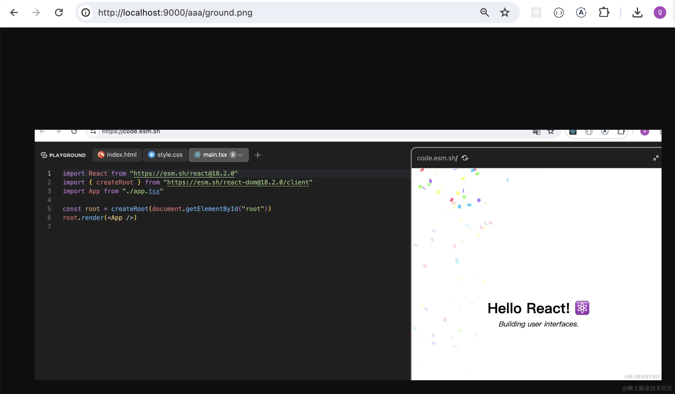Bookmark this page with the star icon
The width and height of the screenshot is (675, 394).
coord(505,13)
